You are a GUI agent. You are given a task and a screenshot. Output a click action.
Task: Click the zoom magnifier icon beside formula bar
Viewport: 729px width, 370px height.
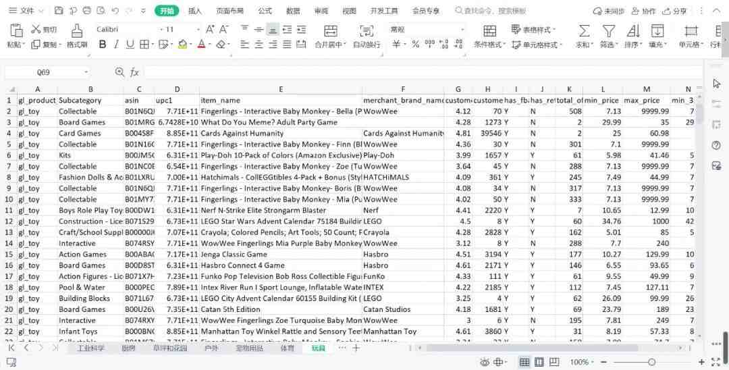119,72
